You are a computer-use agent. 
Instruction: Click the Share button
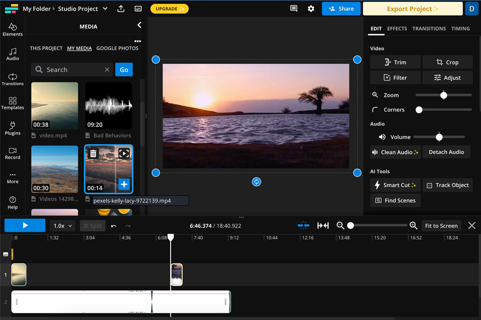click(341, 8)
